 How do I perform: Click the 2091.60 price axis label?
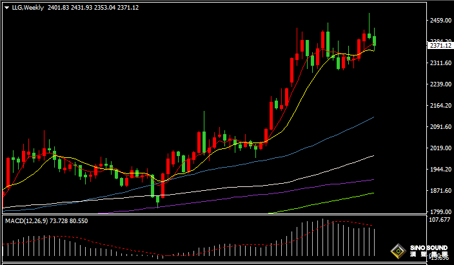click(x=440, y=127)
